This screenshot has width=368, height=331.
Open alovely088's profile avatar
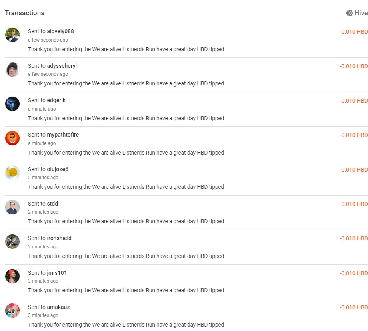click(x=12, y=35)
